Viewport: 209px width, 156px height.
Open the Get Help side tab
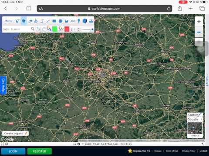point(3,85)
